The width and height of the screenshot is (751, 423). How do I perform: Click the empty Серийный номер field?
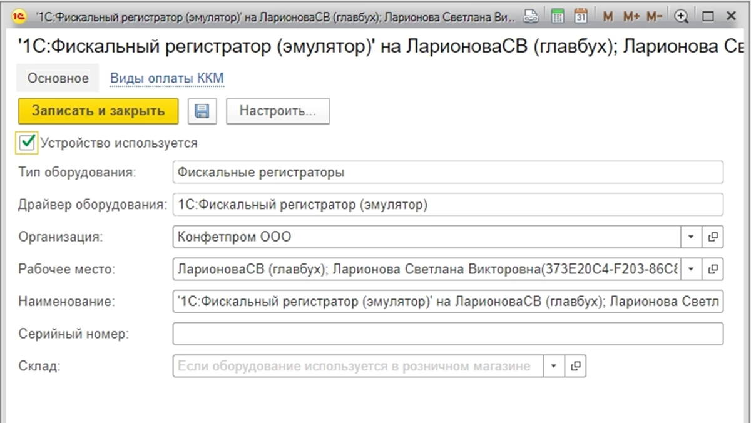pyautogui.click(x=448, y=334)
